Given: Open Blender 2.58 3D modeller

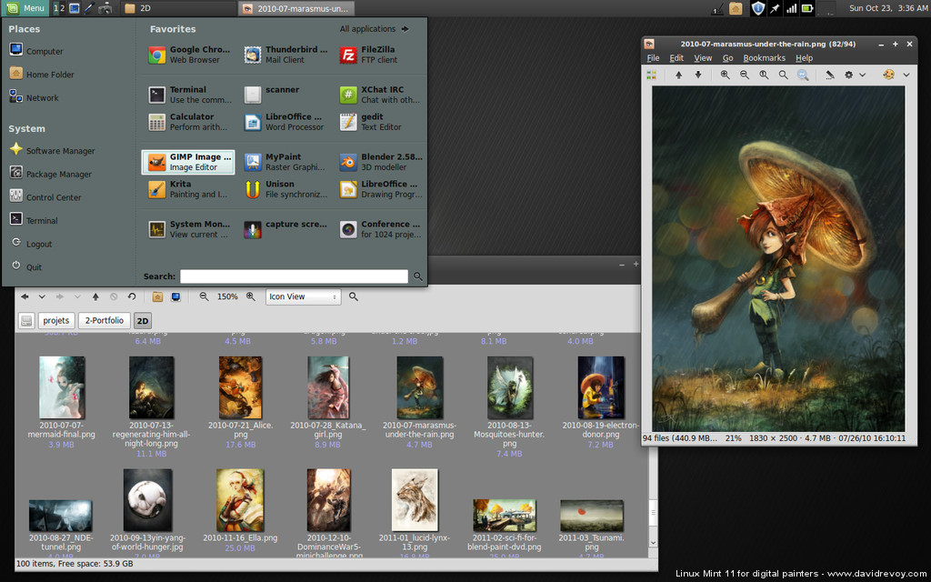Looking at the screenshot, I should (x=373, y=162).
